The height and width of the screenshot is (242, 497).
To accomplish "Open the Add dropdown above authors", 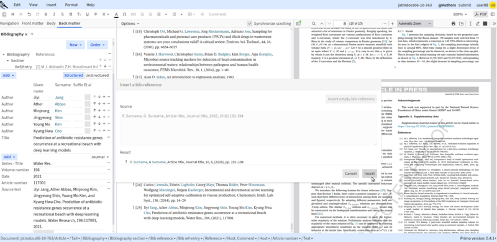I will [9, 75].
